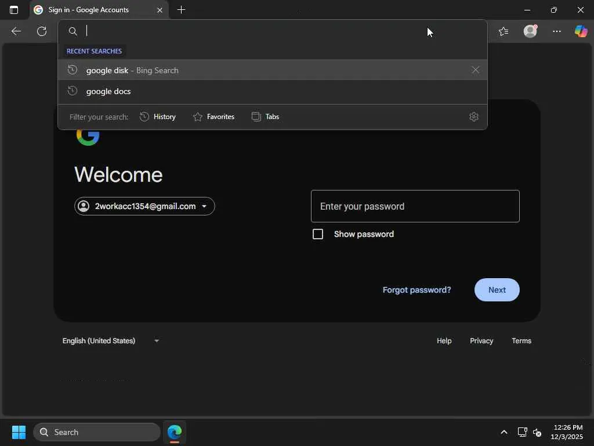
Task: Click the taskbar Search box
Action: [97, 432]
